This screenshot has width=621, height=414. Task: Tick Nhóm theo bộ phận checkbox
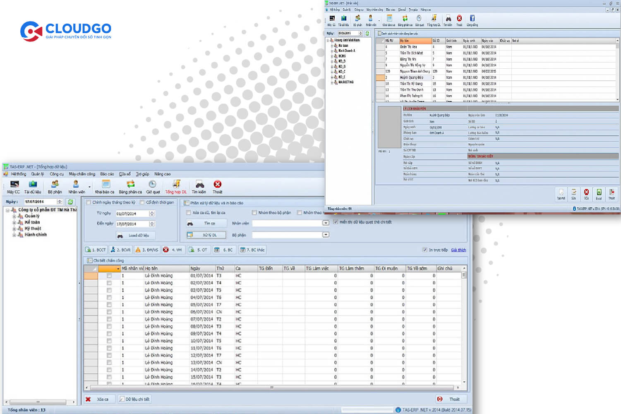click(x=254, y=212)
